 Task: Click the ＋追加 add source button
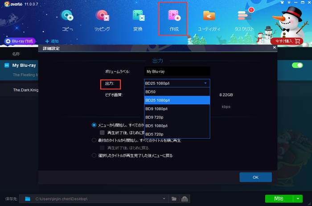(52, 41)
